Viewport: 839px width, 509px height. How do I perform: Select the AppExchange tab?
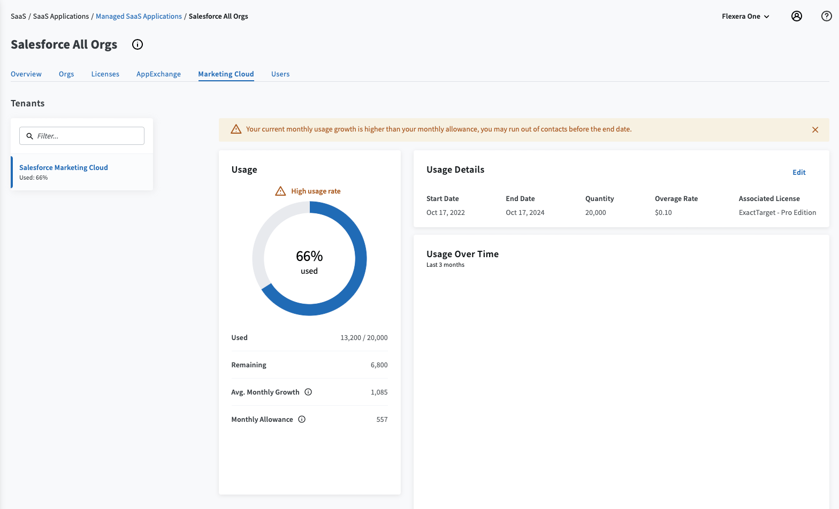click(x=158, y=74)
